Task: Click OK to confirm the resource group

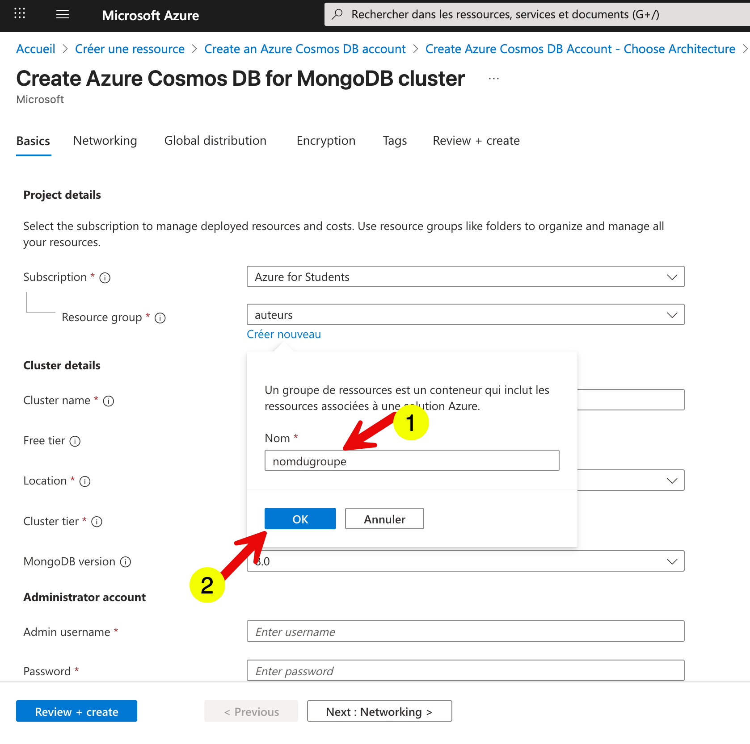Action: coord(300,518)
